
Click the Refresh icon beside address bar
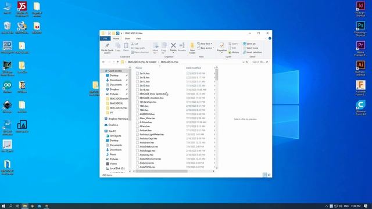tap(247, 62)
